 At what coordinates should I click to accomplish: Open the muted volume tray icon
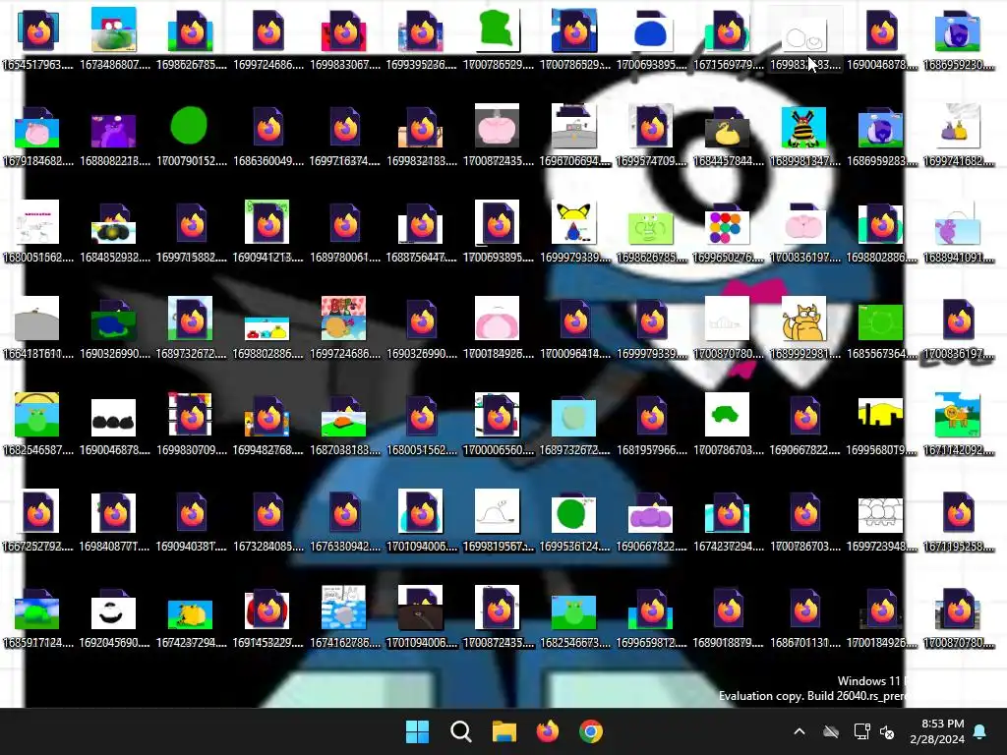(887, 731)
